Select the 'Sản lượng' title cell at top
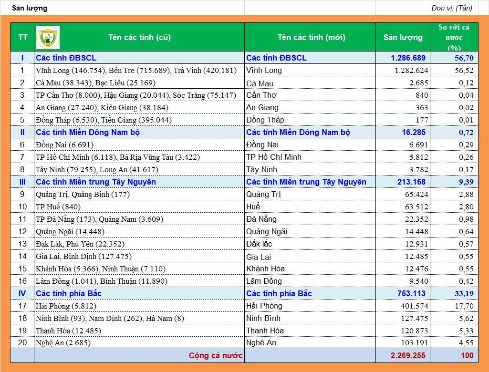 click(30, 8)
